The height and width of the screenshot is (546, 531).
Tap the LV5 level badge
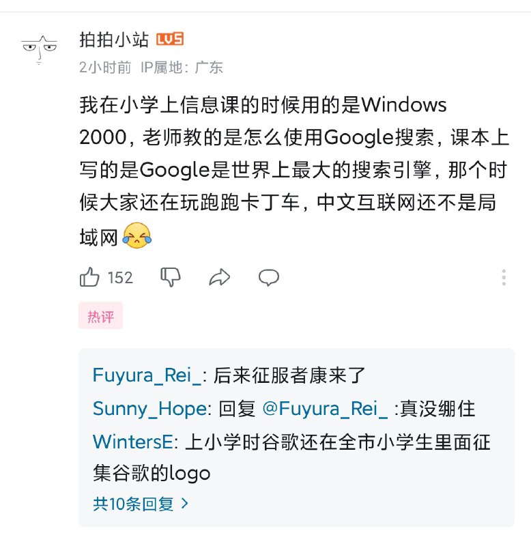tap(169, 40)
